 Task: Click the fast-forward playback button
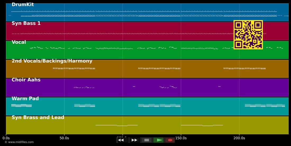point(135,140)
